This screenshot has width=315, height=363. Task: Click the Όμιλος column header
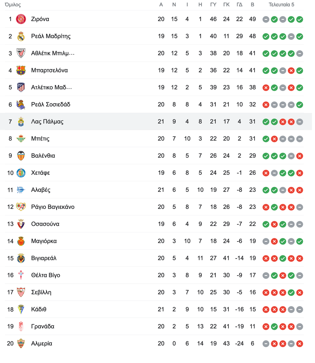click(13, 5)
